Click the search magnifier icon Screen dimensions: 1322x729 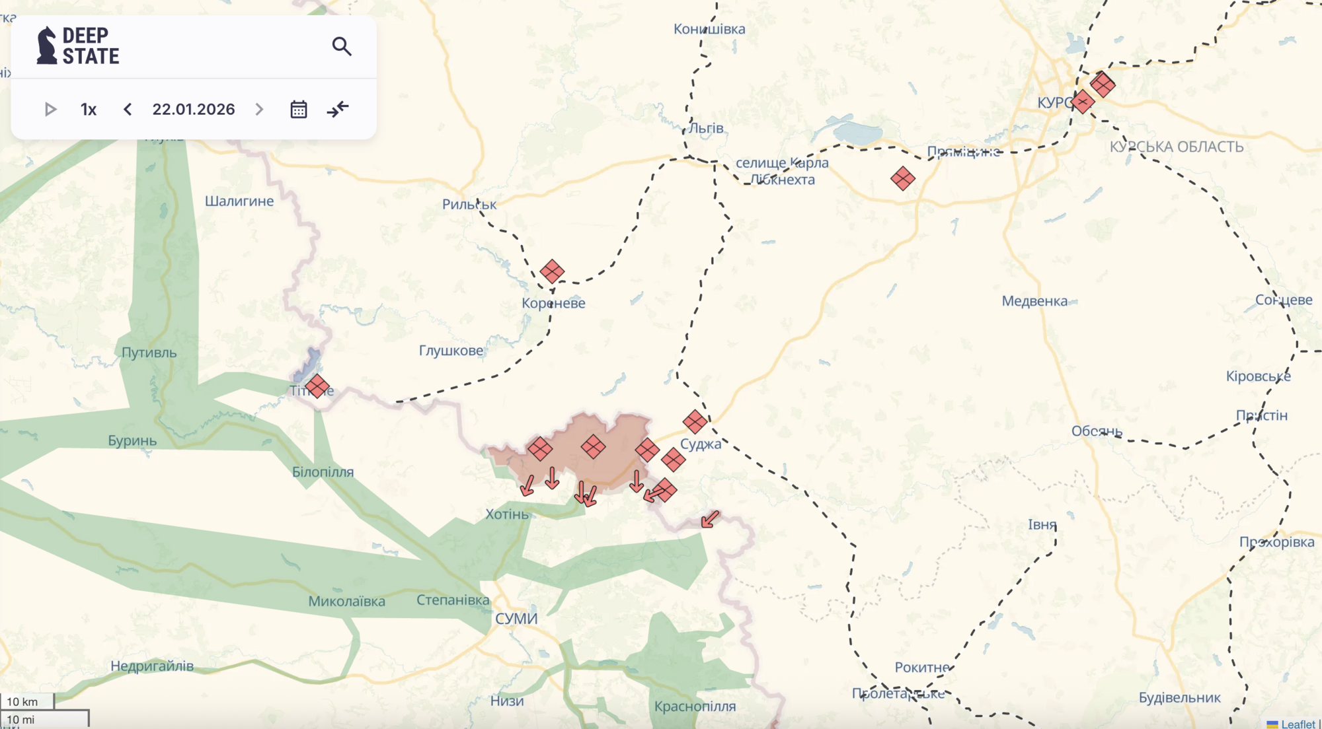pyautogui.click(x=342, y=46)
